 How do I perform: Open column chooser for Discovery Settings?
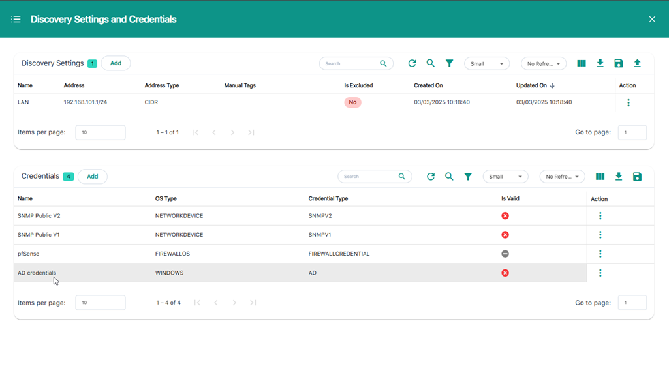pos(581,63)
